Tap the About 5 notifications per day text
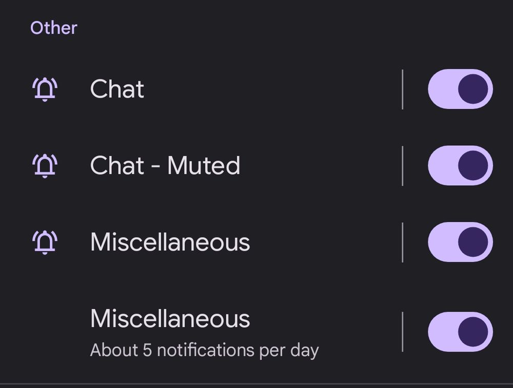Screen dimensions: 513x388 pos(205,351)
